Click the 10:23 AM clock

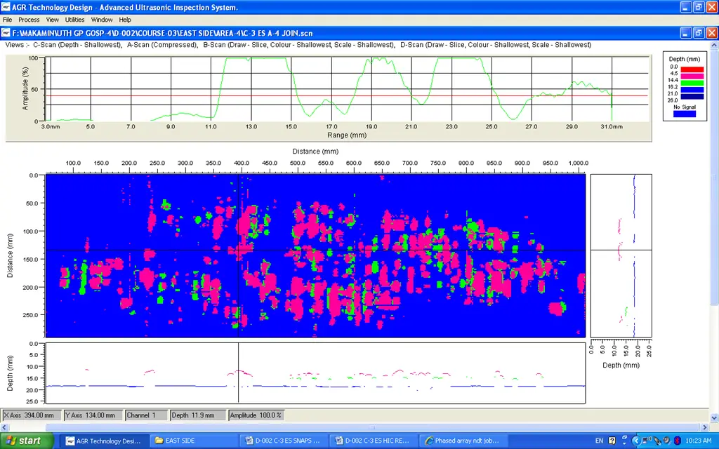click(699, 441)
